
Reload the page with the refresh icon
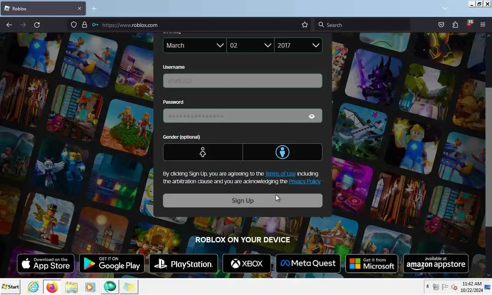(37, 25)
